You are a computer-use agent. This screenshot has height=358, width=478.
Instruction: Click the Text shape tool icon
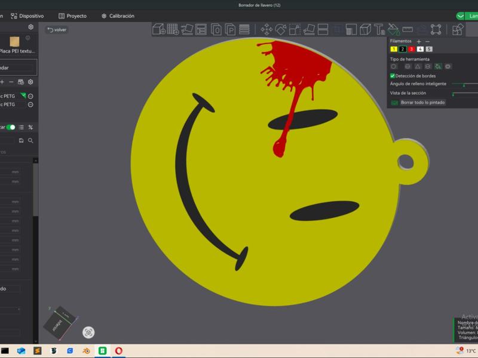point(379,29)
